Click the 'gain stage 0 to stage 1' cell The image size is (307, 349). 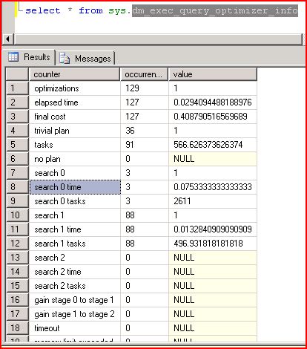75,300
